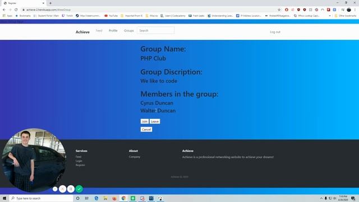This screenshot has width=359, height=202.
Task: Open Cortana from the taskbar circle icon
Action: pyautogui.click(x=78, y=198)
